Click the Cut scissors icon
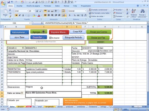149x111 pixels. (x=10, y=10)
